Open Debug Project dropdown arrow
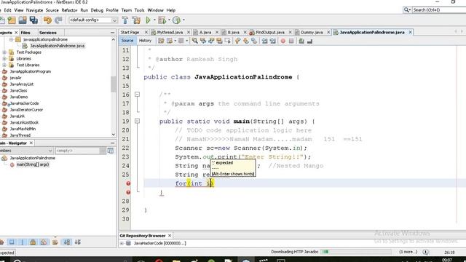Viewport: 466px width, 262px height. point(169,20)
